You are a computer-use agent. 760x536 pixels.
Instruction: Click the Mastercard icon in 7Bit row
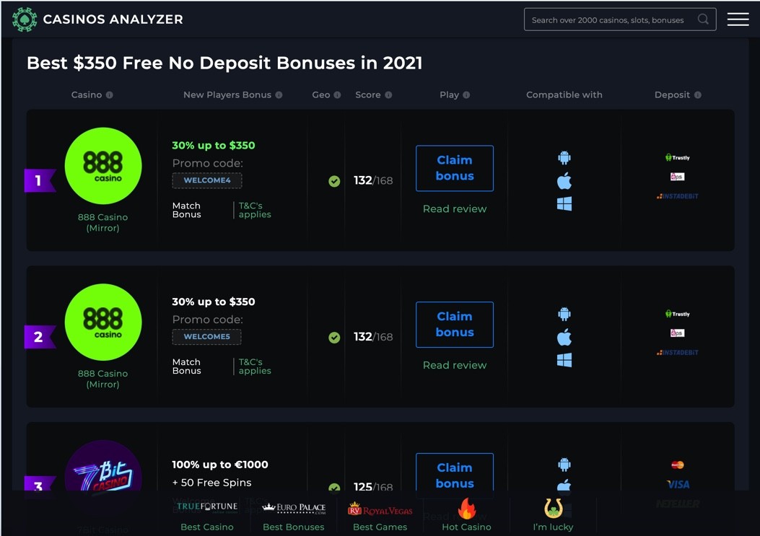point(678,465)
